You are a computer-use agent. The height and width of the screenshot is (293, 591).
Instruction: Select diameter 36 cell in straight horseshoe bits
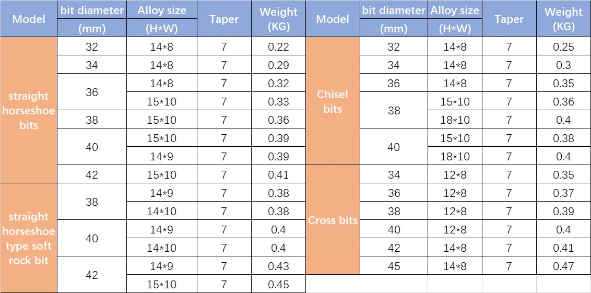[91, 92]
